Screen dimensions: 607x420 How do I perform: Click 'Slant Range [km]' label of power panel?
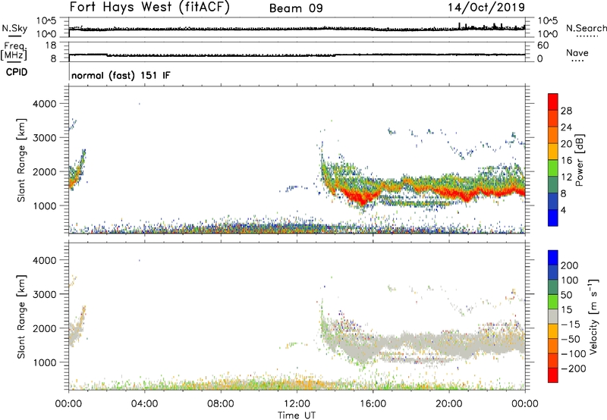[x=21, y=160]
